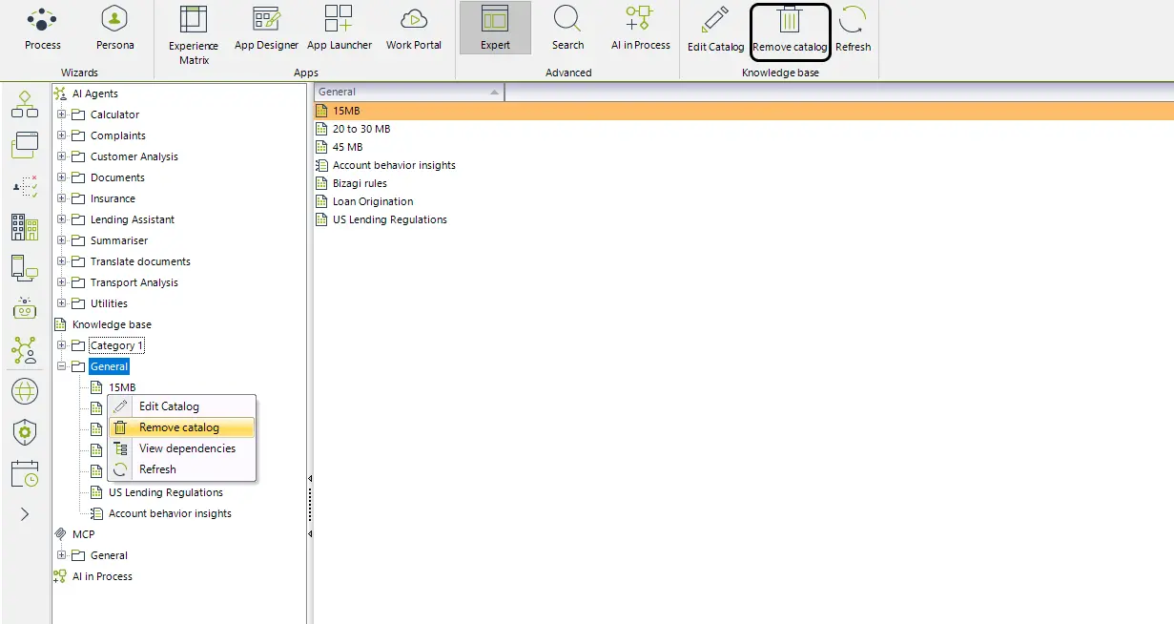Viewport: 1174px width, 624px height.
Task: Select US Lending Regulations in the tree
Action: (x=166, y=492)
